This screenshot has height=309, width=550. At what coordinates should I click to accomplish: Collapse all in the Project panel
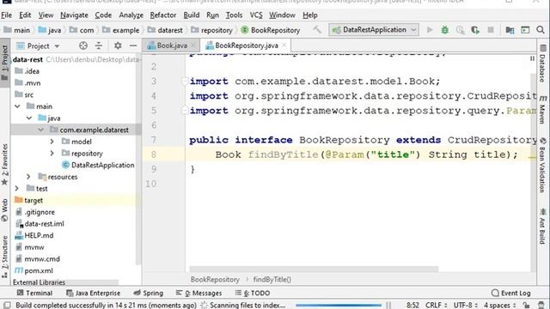point(99,45)
